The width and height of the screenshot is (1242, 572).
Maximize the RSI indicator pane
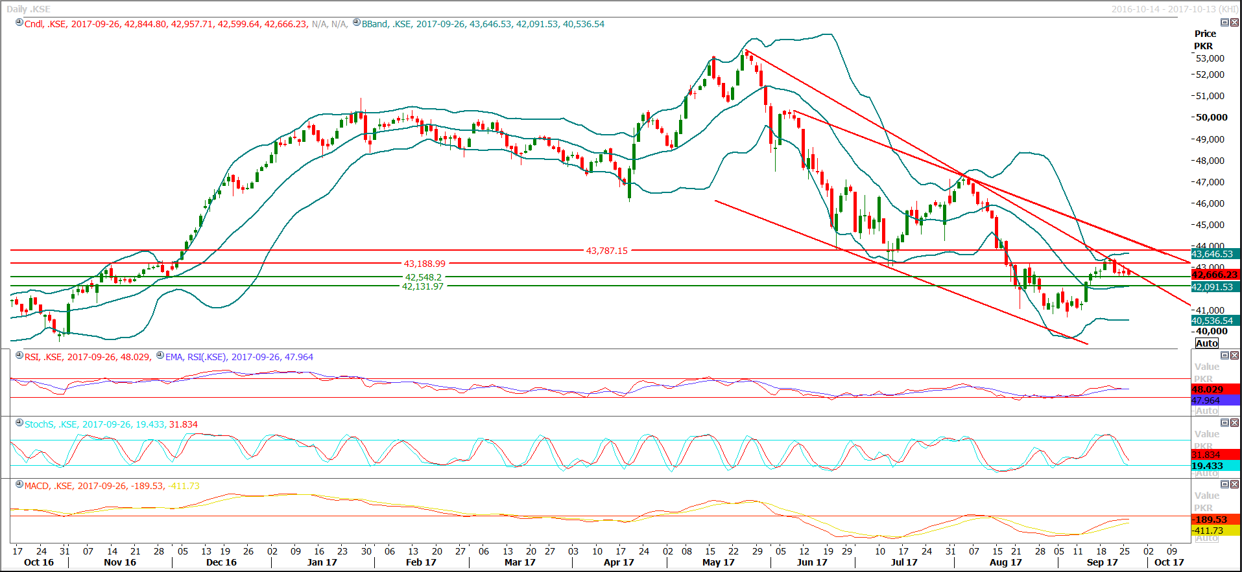[x=1224, y=356]
